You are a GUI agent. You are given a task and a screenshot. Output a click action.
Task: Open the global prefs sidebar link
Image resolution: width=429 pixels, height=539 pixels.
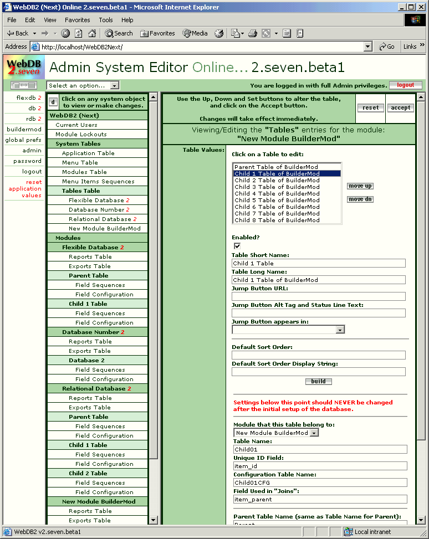click(x=23, y=140)
